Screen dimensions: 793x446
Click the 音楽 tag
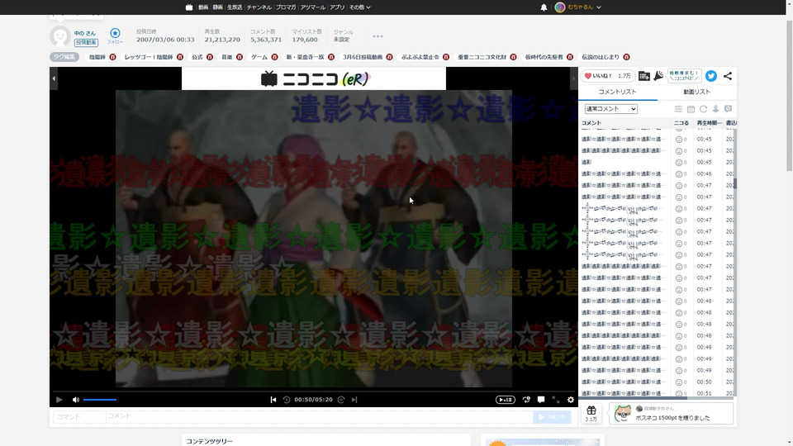point(227,57)
